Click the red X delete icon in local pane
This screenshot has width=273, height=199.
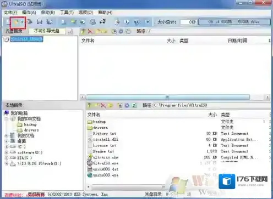tap(103, 105)
